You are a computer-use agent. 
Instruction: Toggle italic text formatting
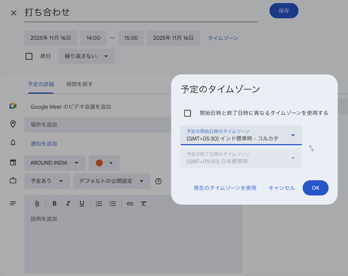68,203
